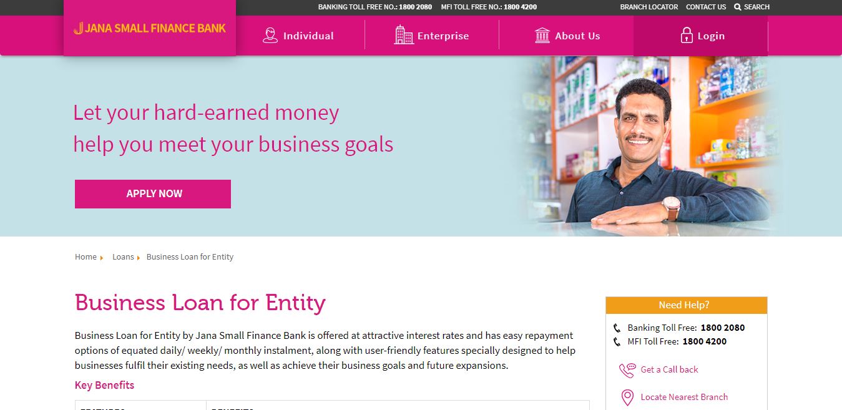Viewport: 842px width, 410px height.
Task: Open the Enterprise menu
Action: pyautogui.click(x=443, y=36)
